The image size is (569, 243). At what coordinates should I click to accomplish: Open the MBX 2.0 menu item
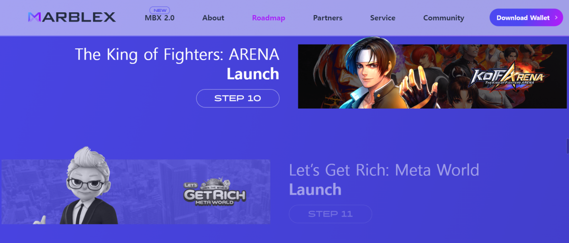159,18
